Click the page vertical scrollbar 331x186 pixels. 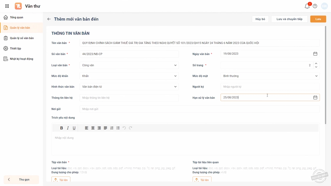point(325,75)
